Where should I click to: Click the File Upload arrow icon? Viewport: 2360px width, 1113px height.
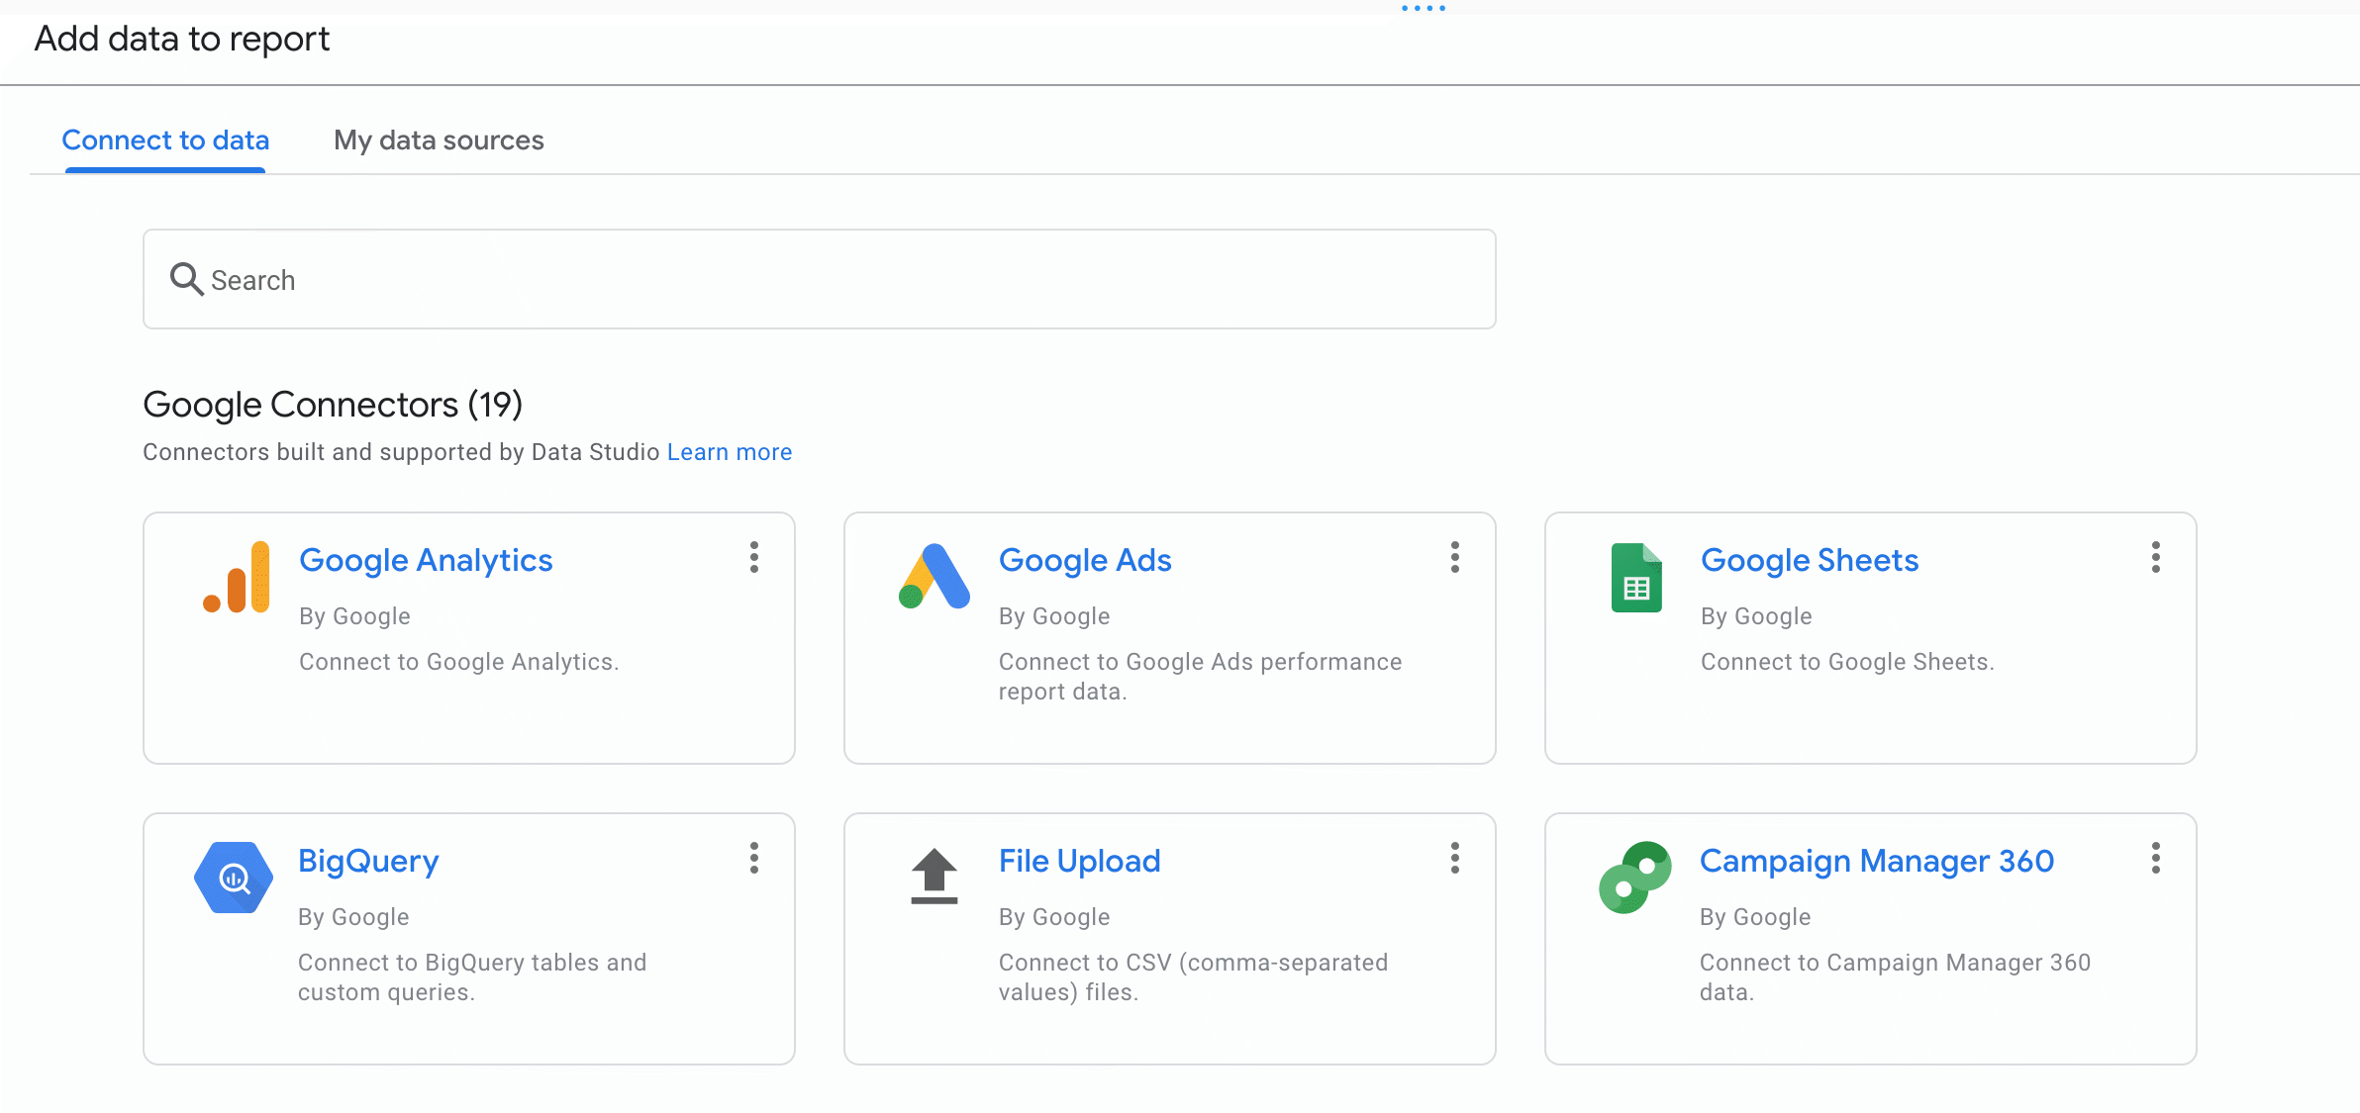934,877
